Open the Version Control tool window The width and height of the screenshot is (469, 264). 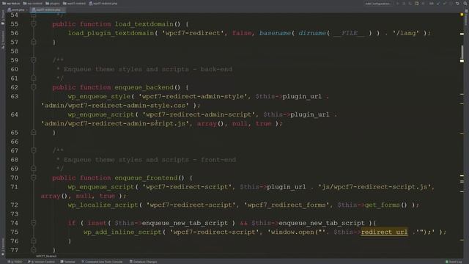tap(41, 262)
